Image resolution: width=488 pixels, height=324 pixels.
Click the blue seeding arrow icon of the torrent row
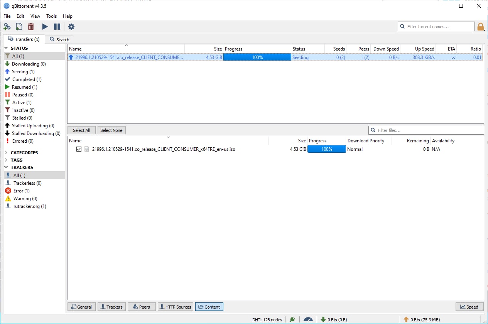click(x=71, y=57)
